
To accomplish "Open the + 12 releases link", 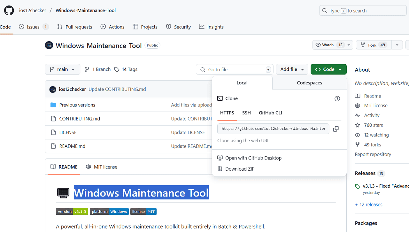I will coord(369,205).
